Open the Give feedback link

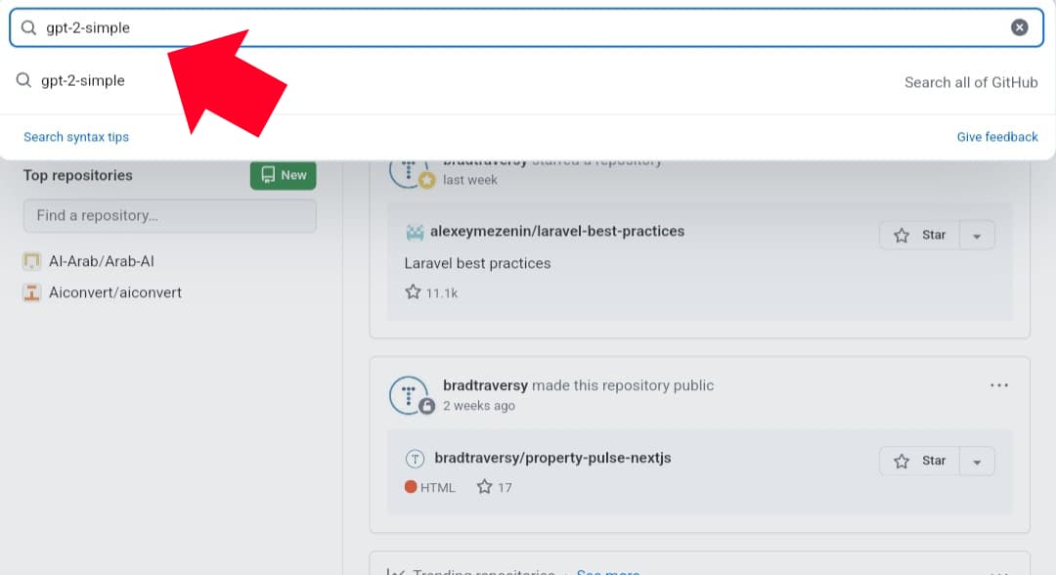(x=996, y=137)
